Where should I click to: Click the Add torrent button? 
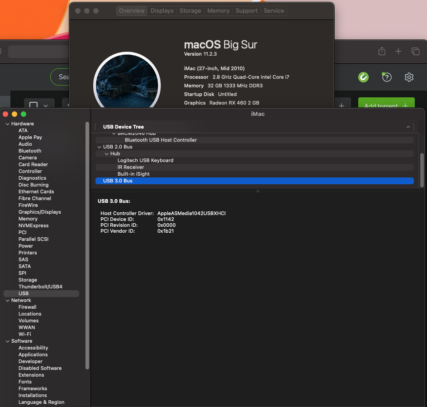(386, 103)
